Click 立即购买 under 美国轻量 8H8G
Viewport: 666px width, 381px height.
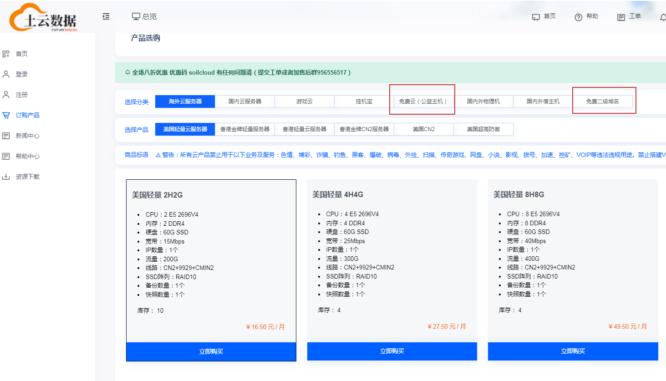573,351
